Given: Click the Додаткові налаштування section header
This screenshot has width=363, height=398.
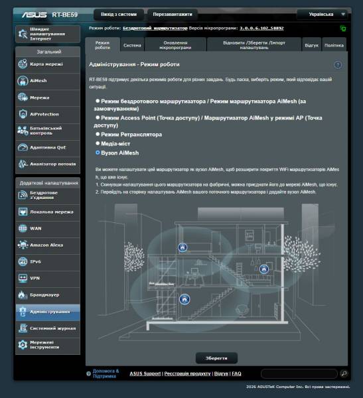Looking at the screenshot, I should (x=48, y=183).
